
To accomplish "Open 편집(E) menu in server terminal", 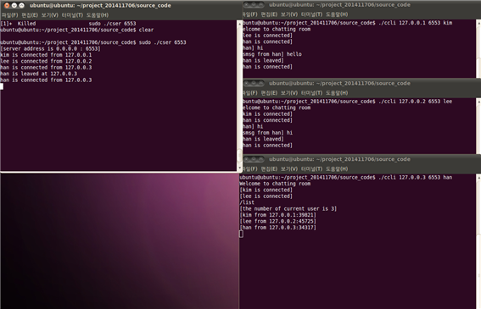I will coord(30,15).
